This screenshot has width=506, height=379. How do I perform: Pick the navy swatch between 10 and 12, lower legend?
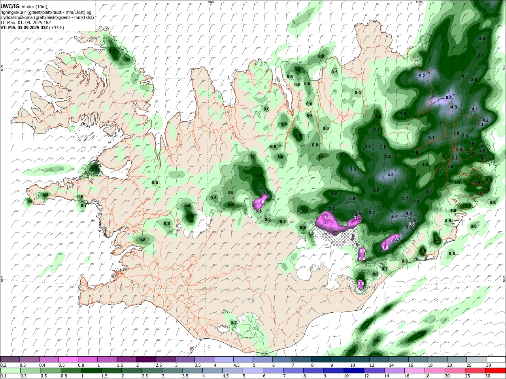353,370
